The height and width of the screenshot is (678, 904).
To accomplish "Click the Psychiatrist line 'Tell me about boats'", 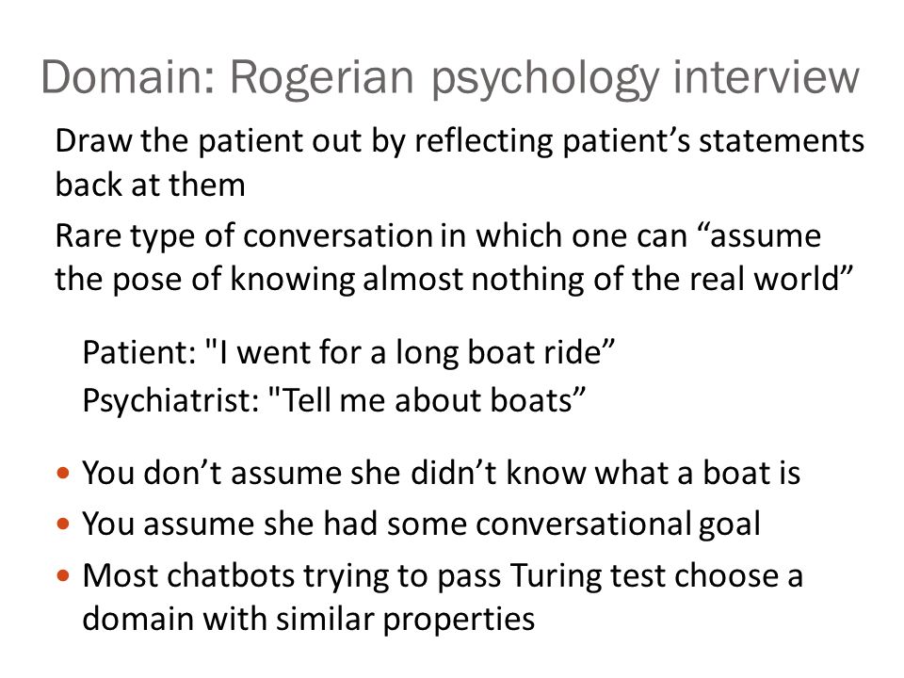I will point(333,400).
